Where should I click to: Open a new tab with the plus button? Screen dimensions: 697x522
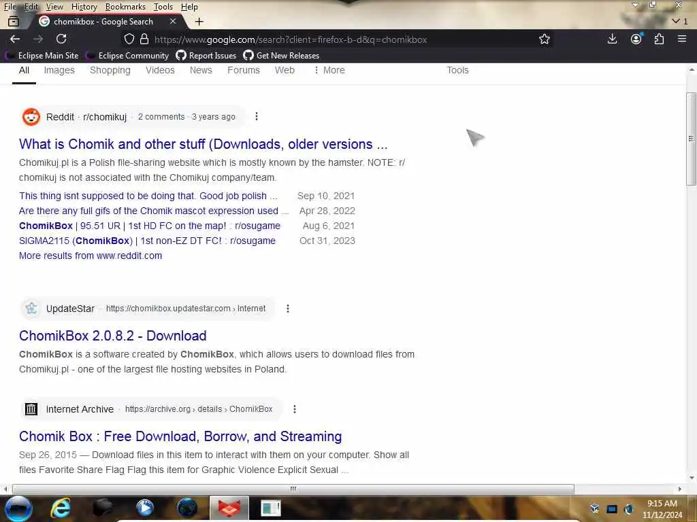pyautogui.click(x=199, y=21)
